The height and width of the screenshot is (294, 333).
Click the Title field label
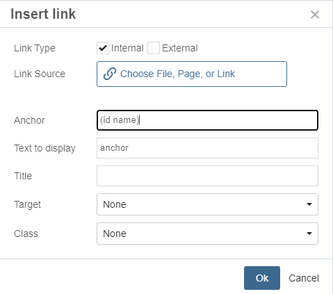click(23, 176)
